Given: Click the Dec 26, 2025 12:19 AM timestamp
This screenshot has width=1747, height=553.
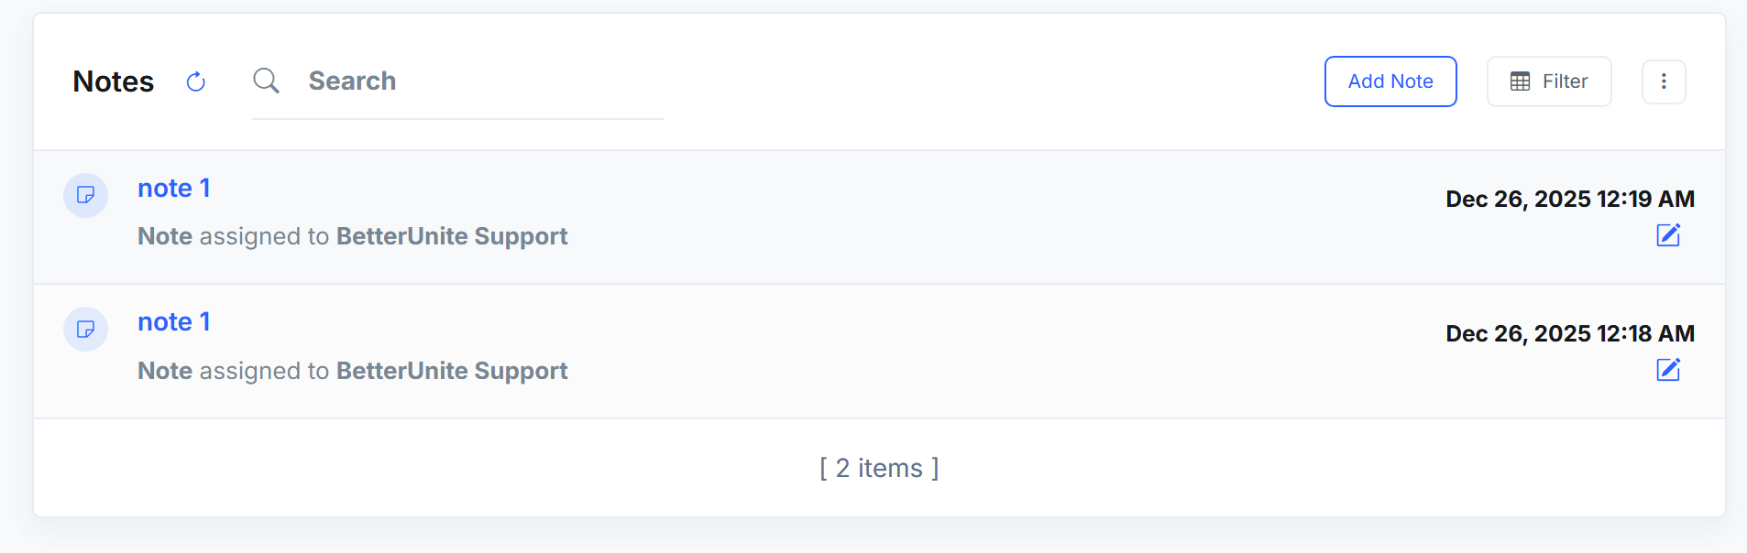Looking at the screenshot, I should (x=1569, y=199).
